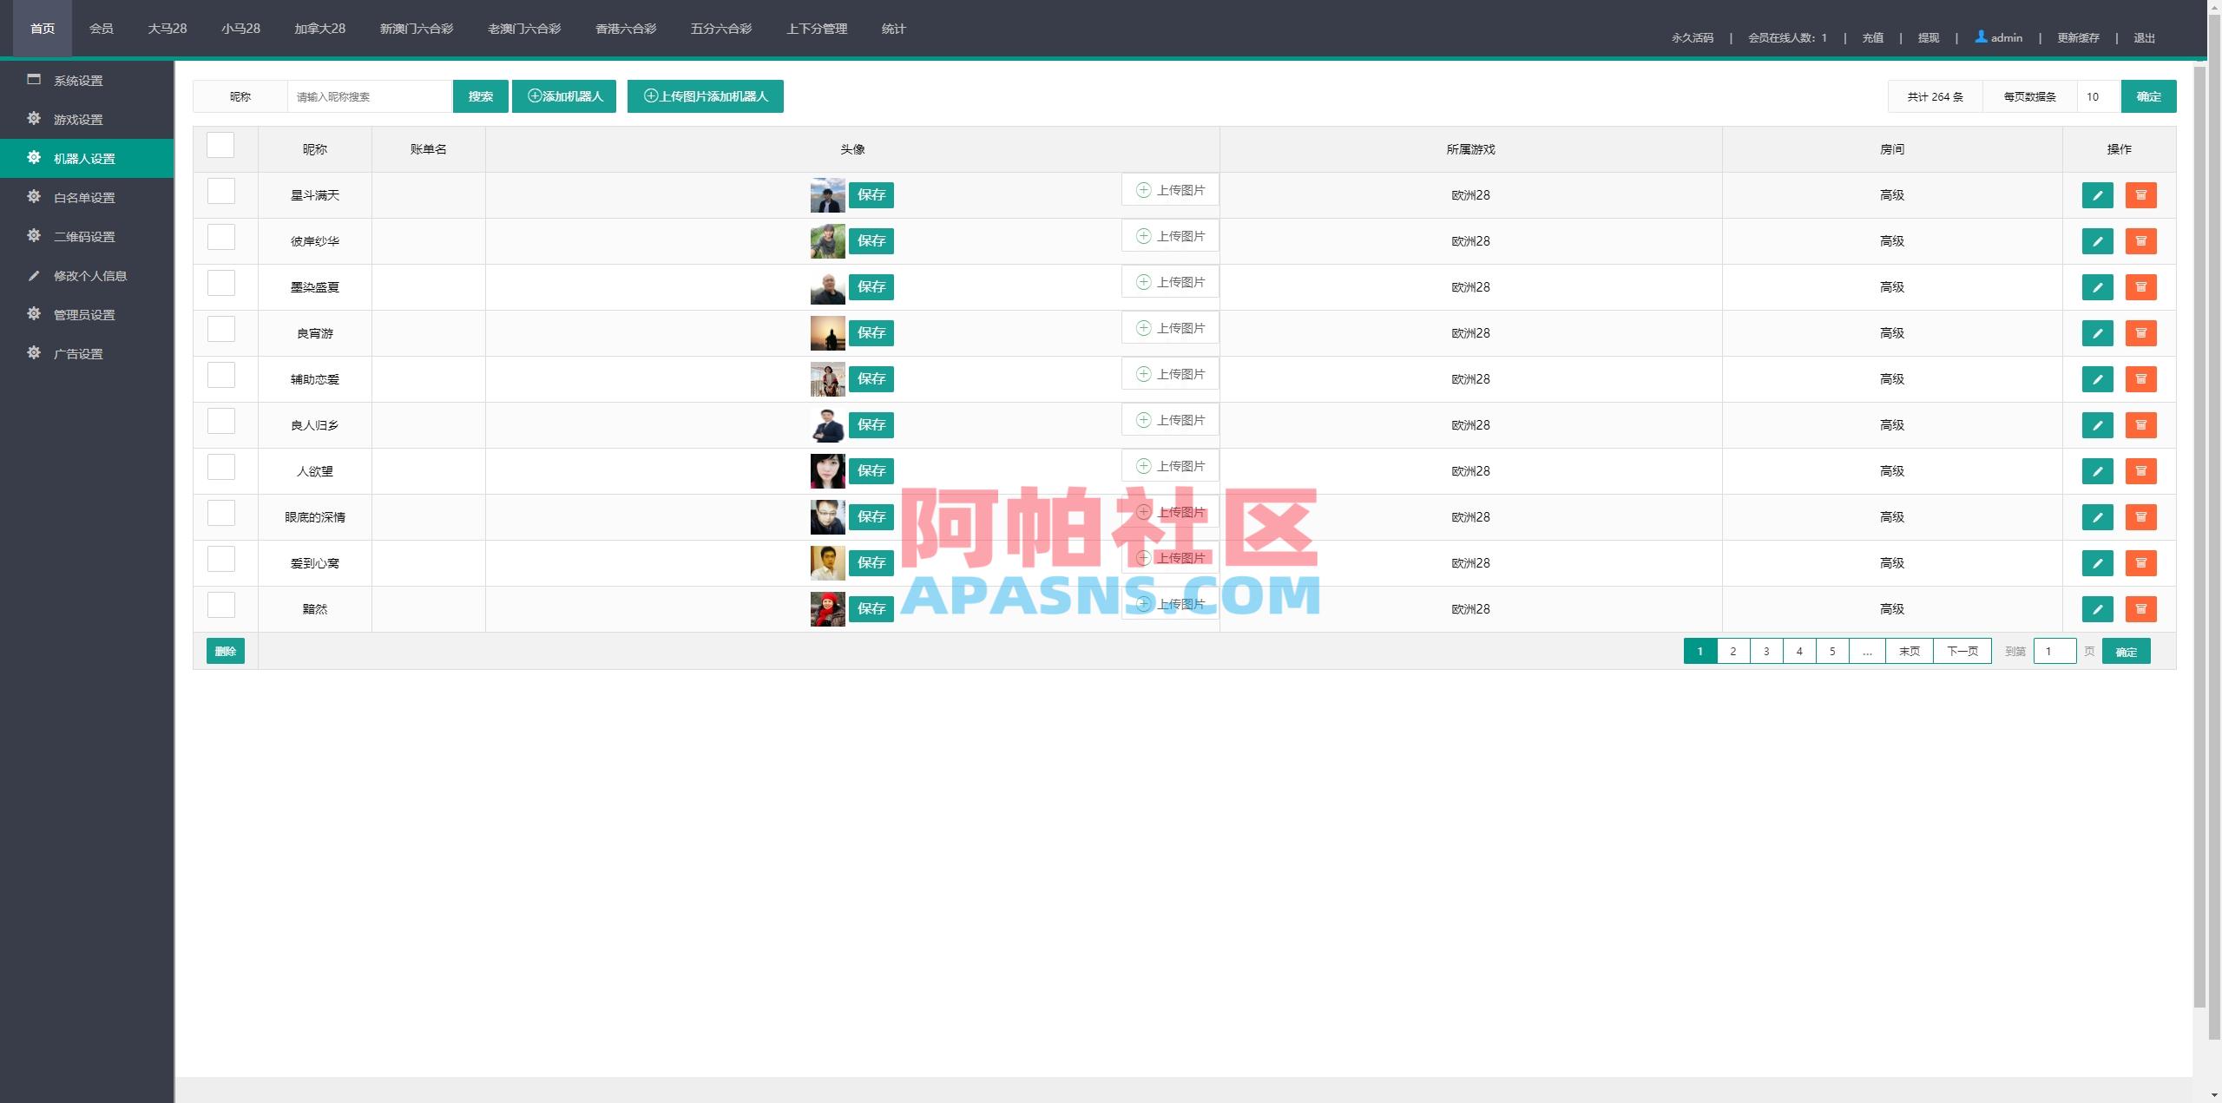
Task: Go to next page with 下一页
Action: (x=1962, y=650)
